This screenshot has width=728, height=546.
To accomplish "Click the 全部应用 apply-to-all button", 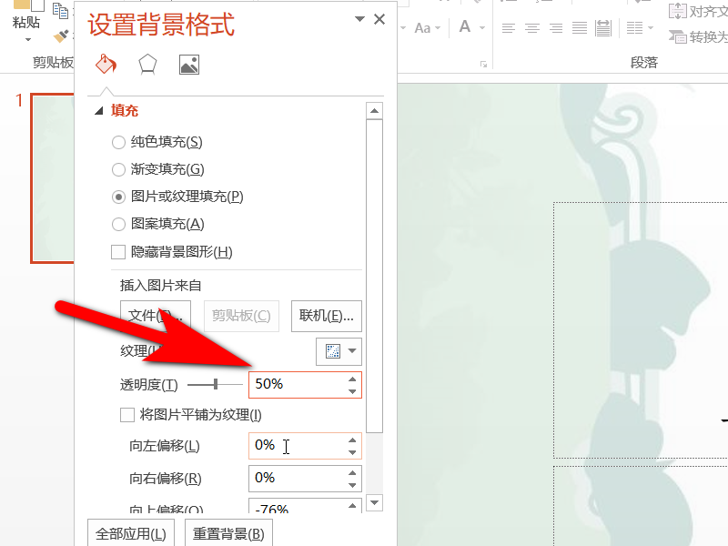I will (129, 532).
